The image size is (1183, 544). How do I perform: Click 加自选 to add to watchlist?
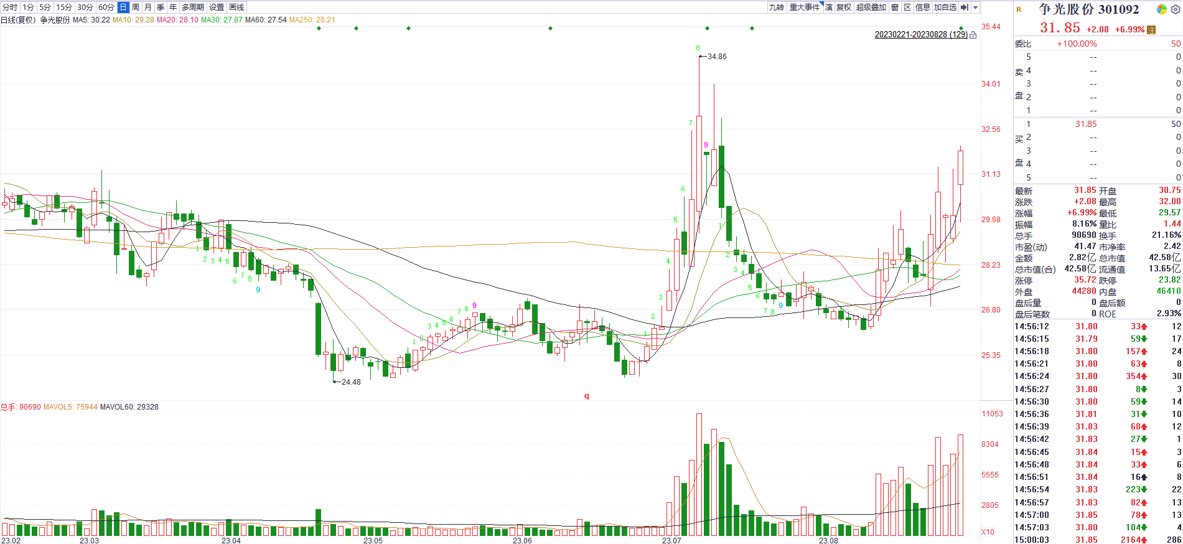945,7
